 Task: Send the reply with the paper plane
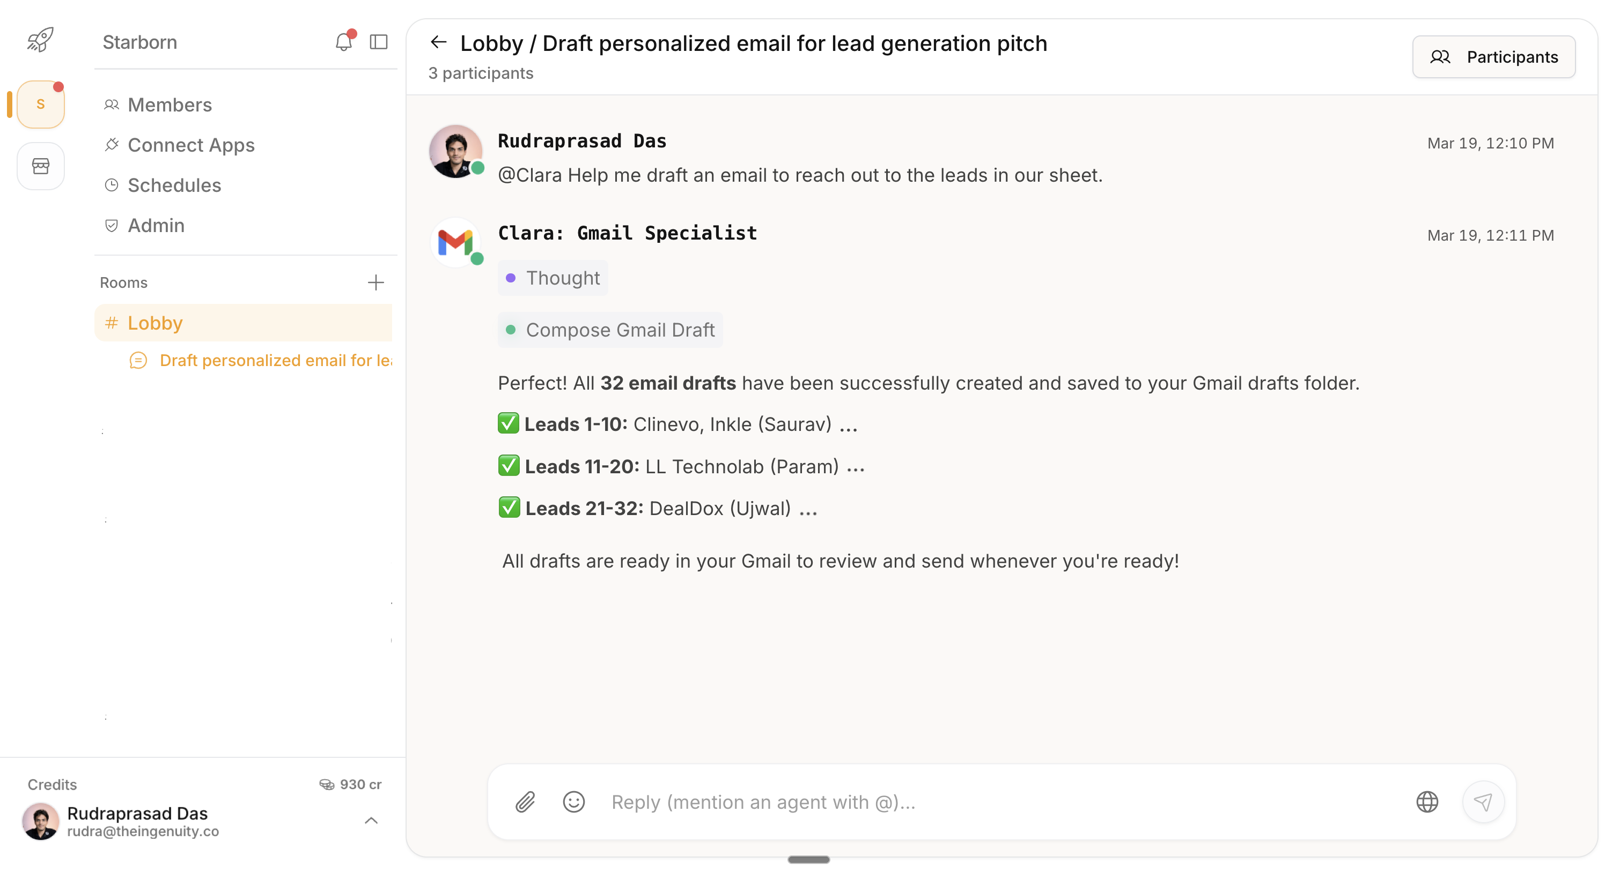pyautogui.click(x=1484, y=802)
